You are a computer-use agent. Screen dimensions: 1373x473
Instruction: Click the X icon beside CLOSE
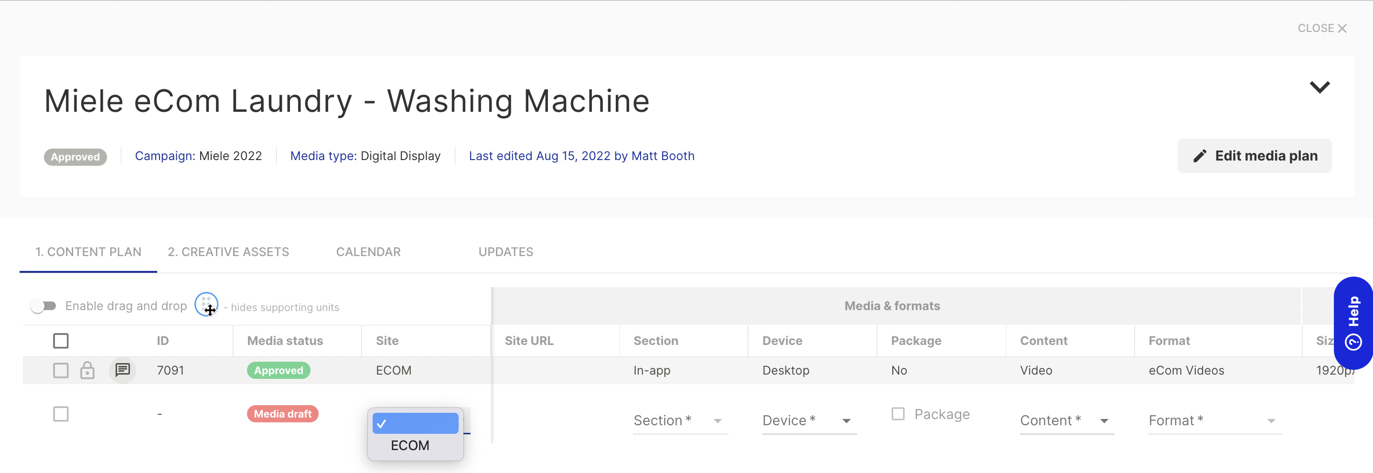tap(1342, 28)
